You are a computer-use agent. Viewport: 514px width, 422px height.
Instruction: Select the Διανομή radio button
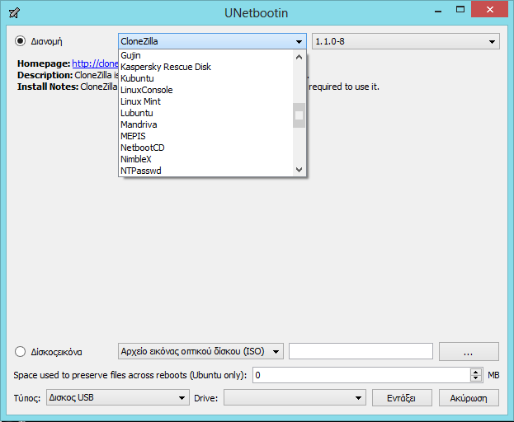(x=20, y=41)
